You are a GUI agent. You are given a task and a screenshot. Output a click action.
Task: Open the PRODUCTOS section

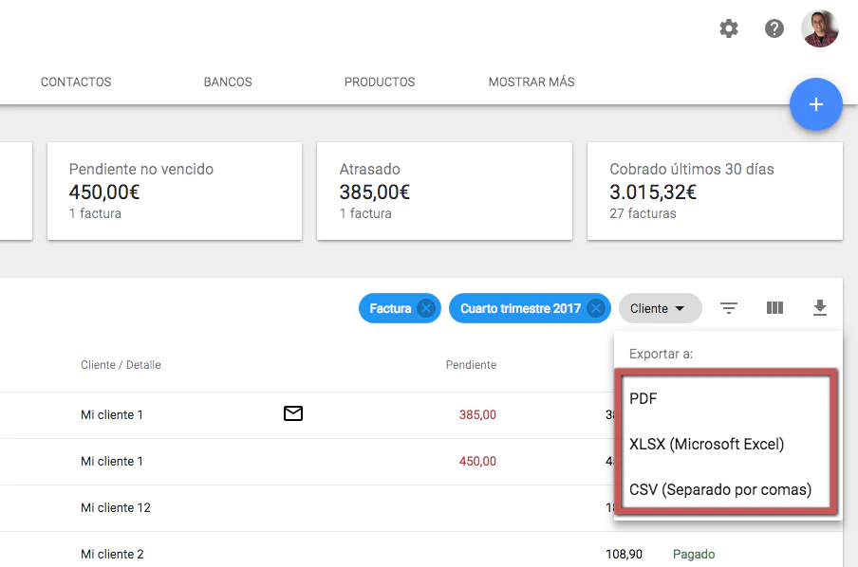point(379,82)
